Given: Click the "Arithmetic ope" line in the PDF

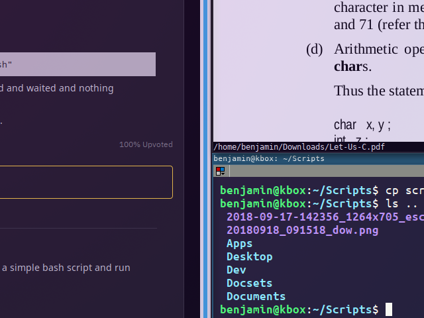Looking at the screenshot, I should (379, 49).
